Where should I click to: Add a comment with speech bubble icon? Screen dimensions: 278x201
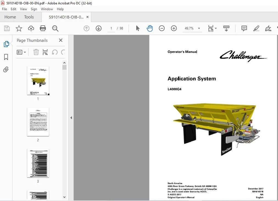point(244,28)
